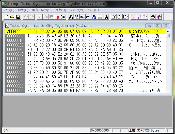Print using the printer icon
The image size is (175, 134).
[x=153, y=17]
